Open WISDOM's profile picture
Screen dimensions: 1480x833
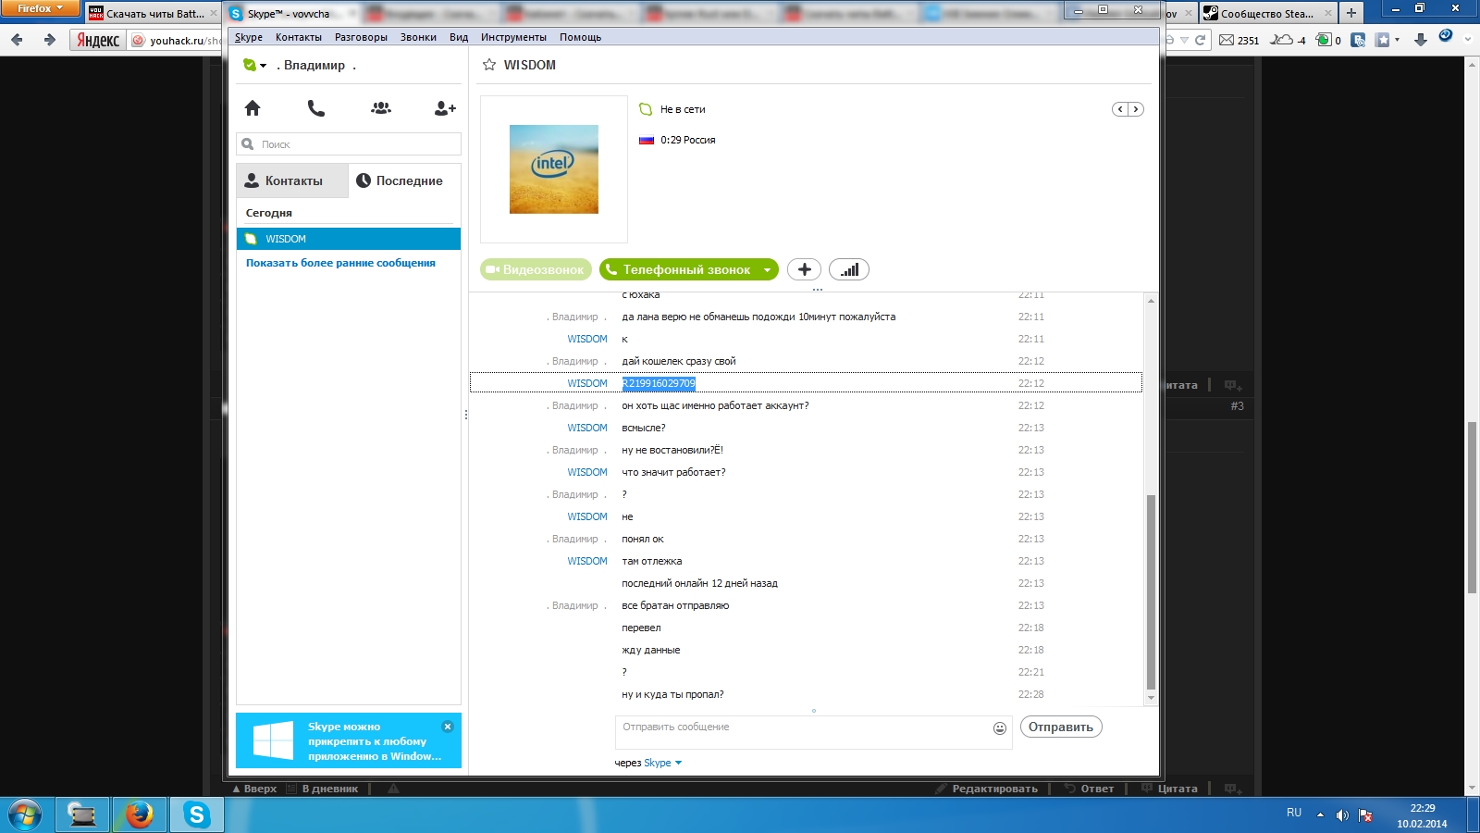click(554, 169)
